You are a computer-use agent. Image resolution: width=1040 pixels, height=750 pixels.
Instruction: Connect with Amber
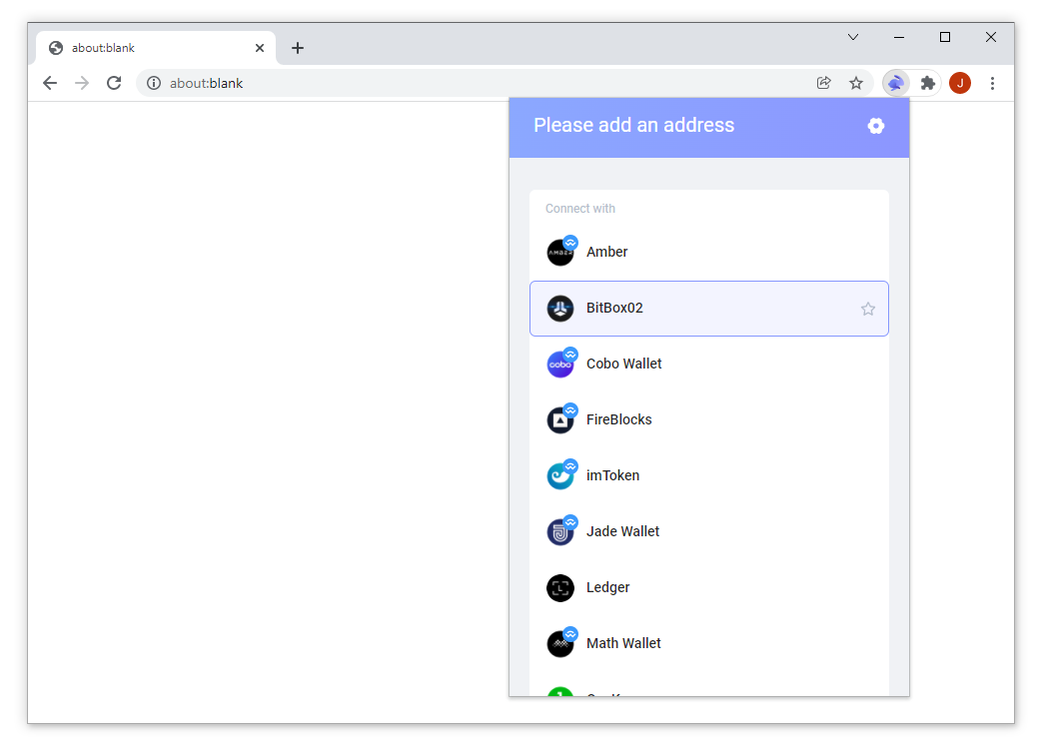coord(709,253)
